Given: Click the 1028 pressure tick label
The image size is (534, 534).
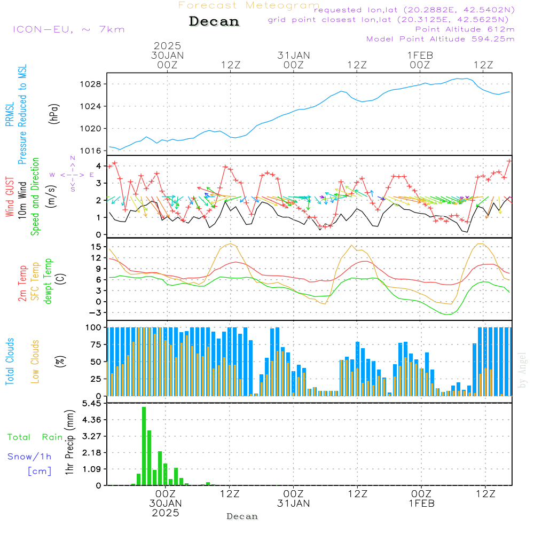Looking at the screenshot, I should coord(91,84).
